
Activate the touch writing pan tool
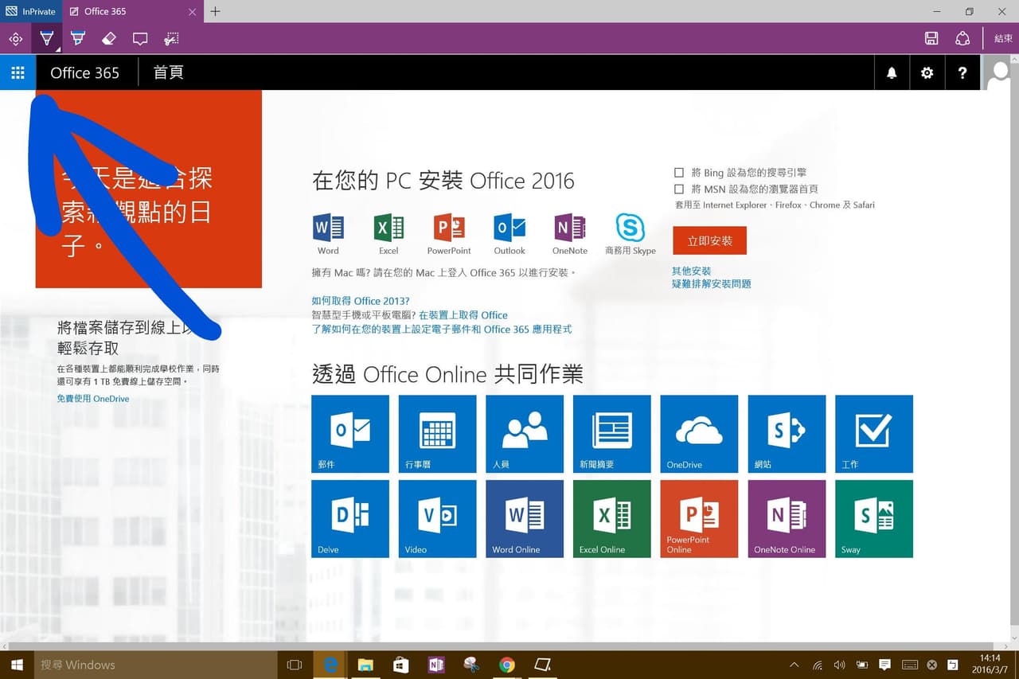[x=16, y=38]
